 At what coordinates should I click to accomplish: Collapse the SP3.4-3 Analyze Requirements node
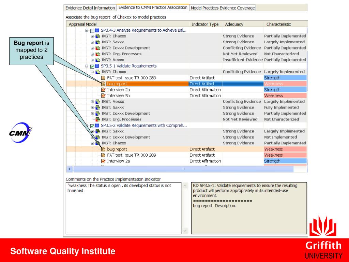87,30
